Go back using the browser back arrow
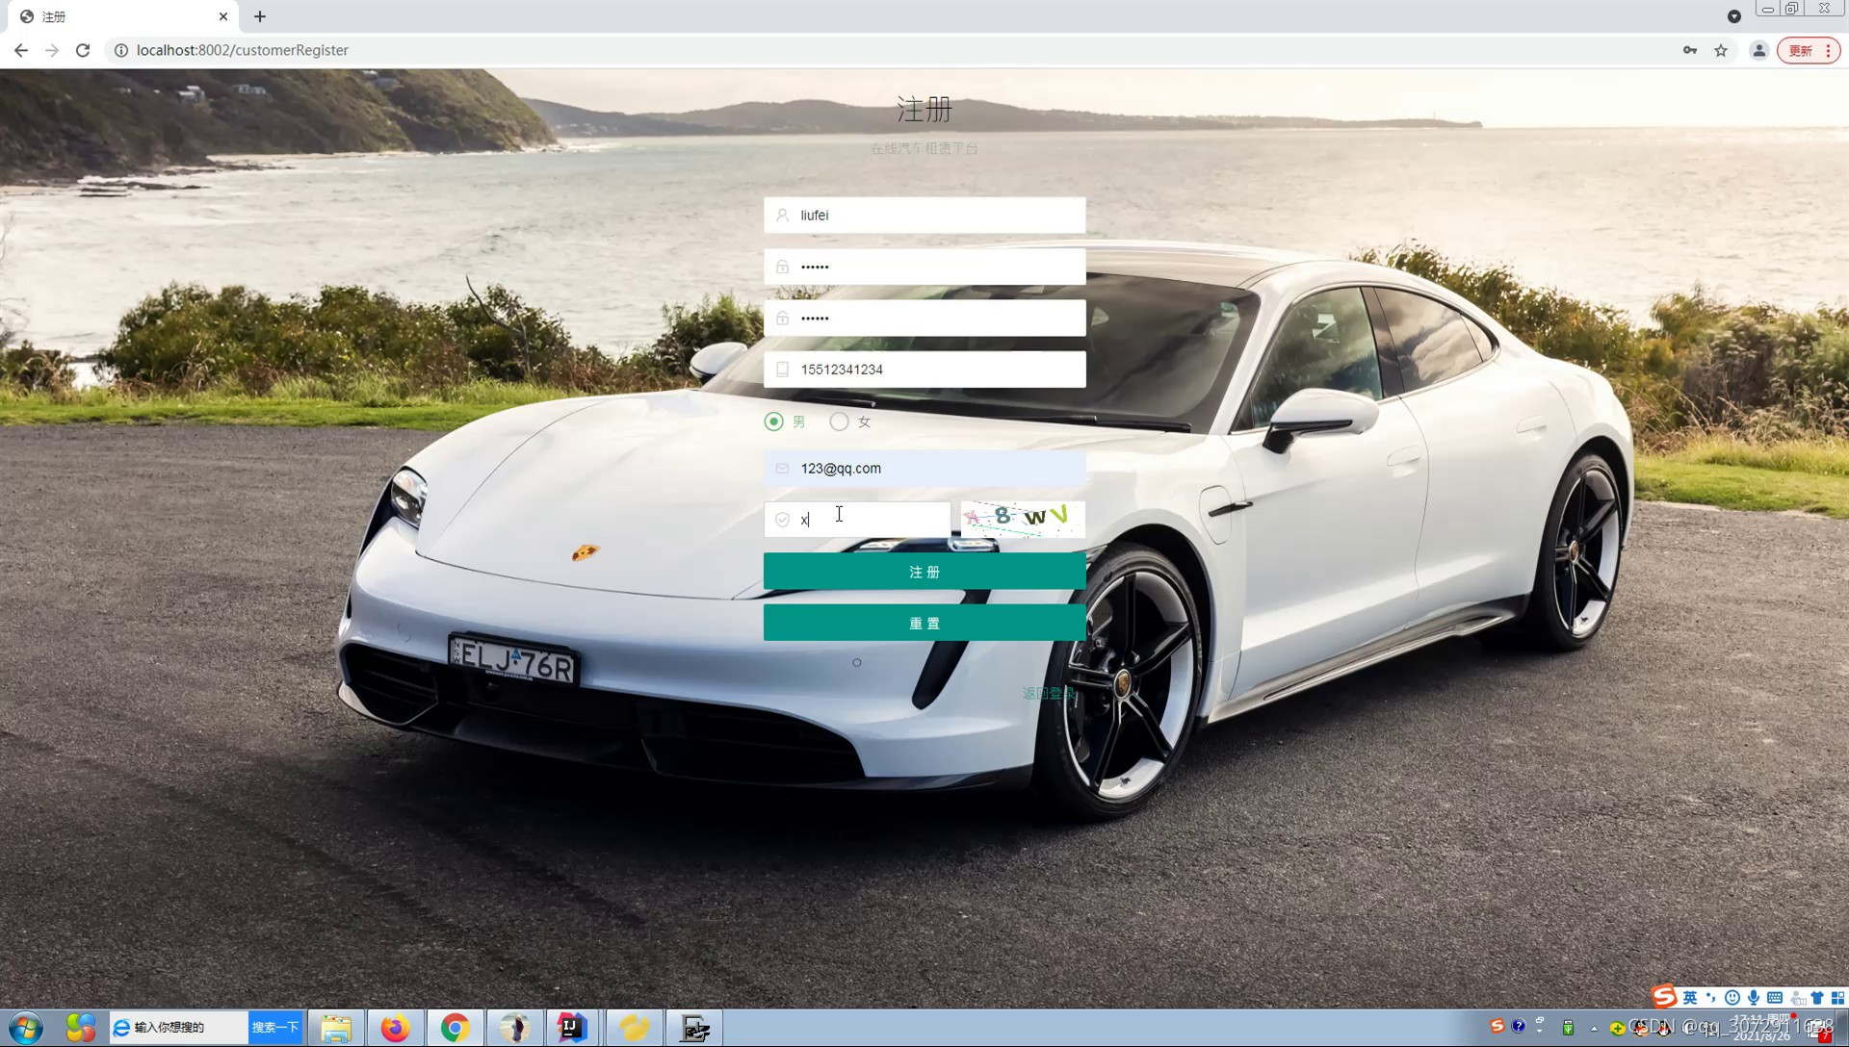The image size is (1849, 1047). coord(21,50)
